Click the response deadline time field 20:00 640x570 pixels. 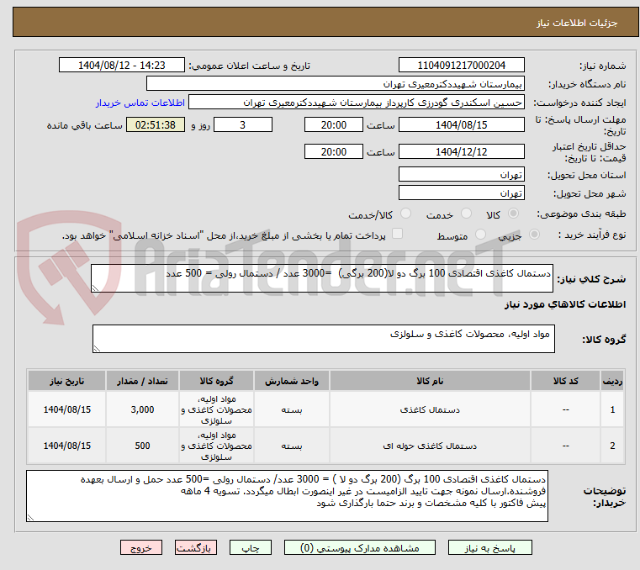point(334,124)
